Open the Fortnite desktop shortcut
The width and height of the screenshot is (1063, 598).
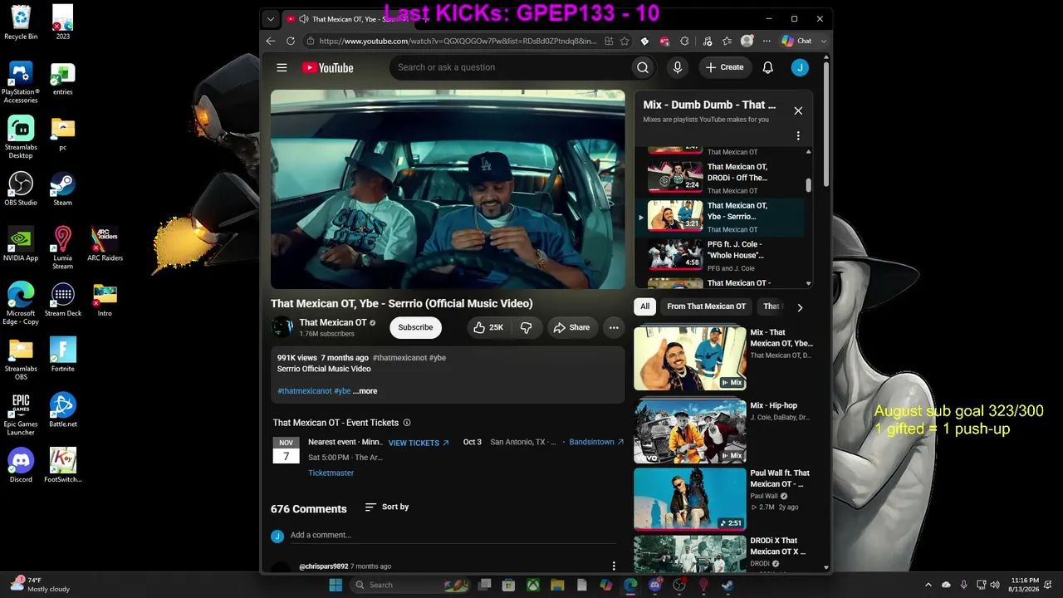click(62, 355)
